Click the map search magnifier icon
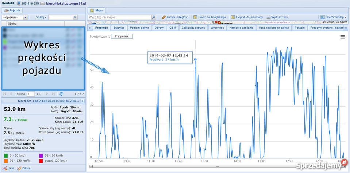Viewport: 350px width, 173px height. [154, 17]
